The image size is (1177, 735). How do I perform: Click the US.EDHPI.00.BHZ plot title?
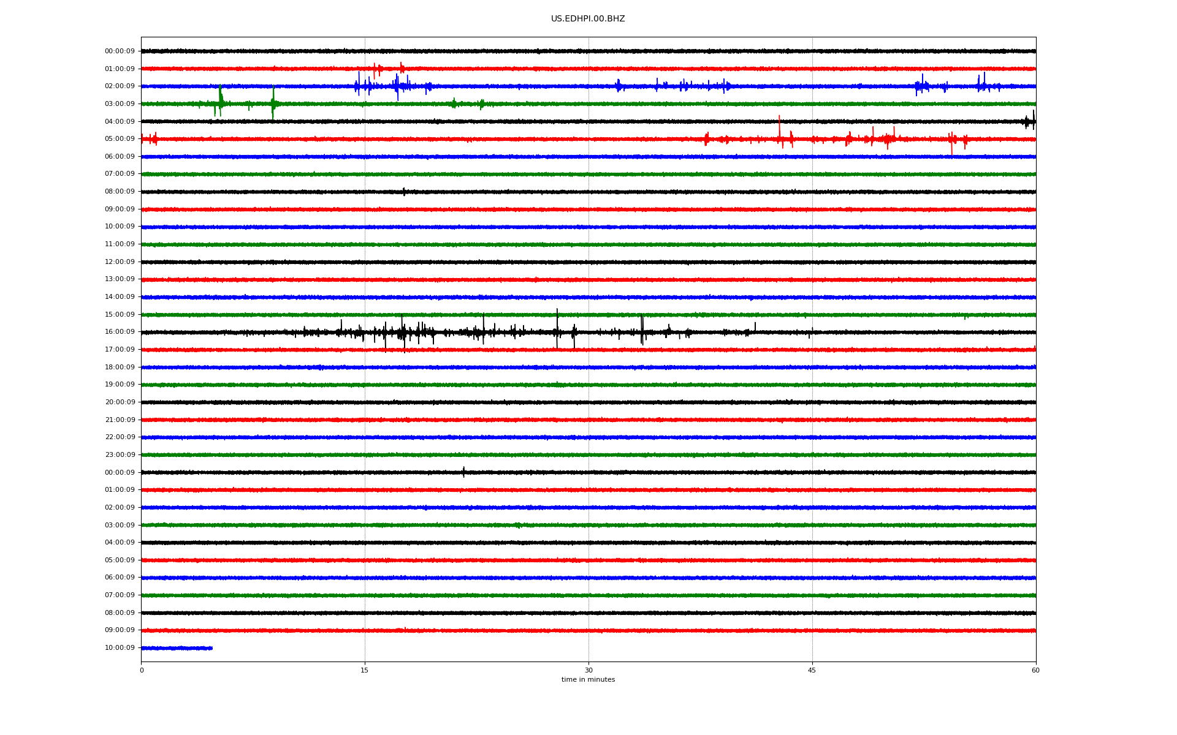click(x=587, y=19)
